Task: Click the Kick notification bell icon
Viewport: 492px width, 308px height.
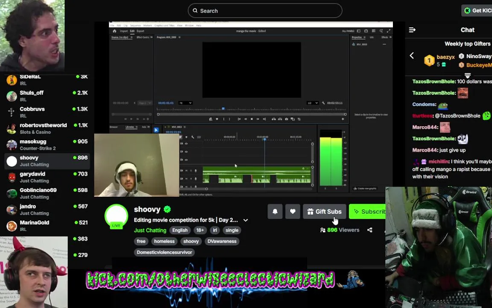Action: pos(275,211)
